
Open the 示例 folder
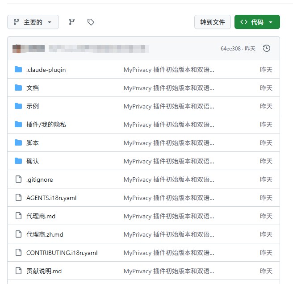point(33,106)
